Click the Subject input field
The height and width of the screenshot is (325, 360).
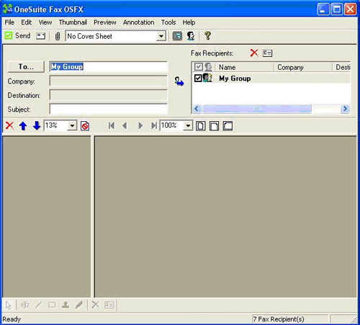(x=108, y=109)
